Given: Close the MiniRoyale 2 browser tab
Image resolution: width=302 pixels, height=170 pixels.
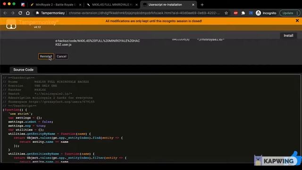Looking at the screenshot, I should (x=80, y=5).
